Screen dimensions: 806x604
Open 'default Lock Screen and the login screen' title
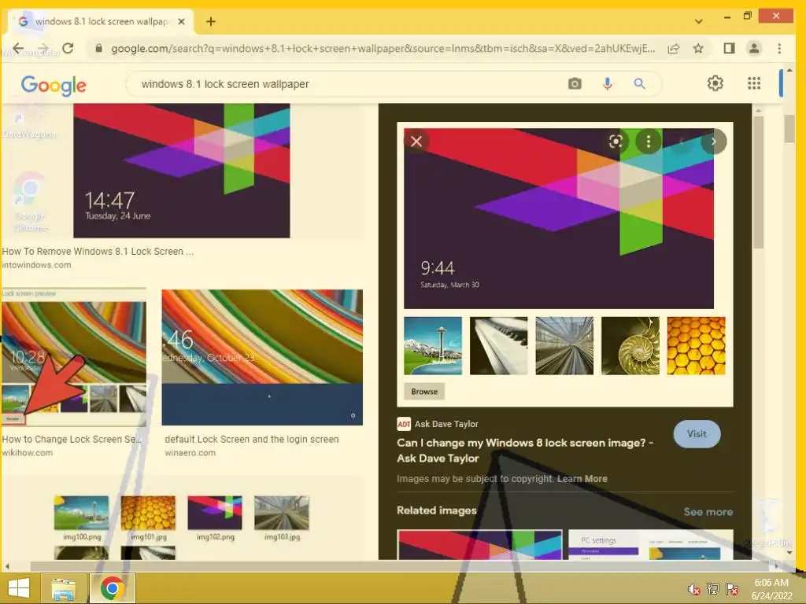[x=252, y=440]
